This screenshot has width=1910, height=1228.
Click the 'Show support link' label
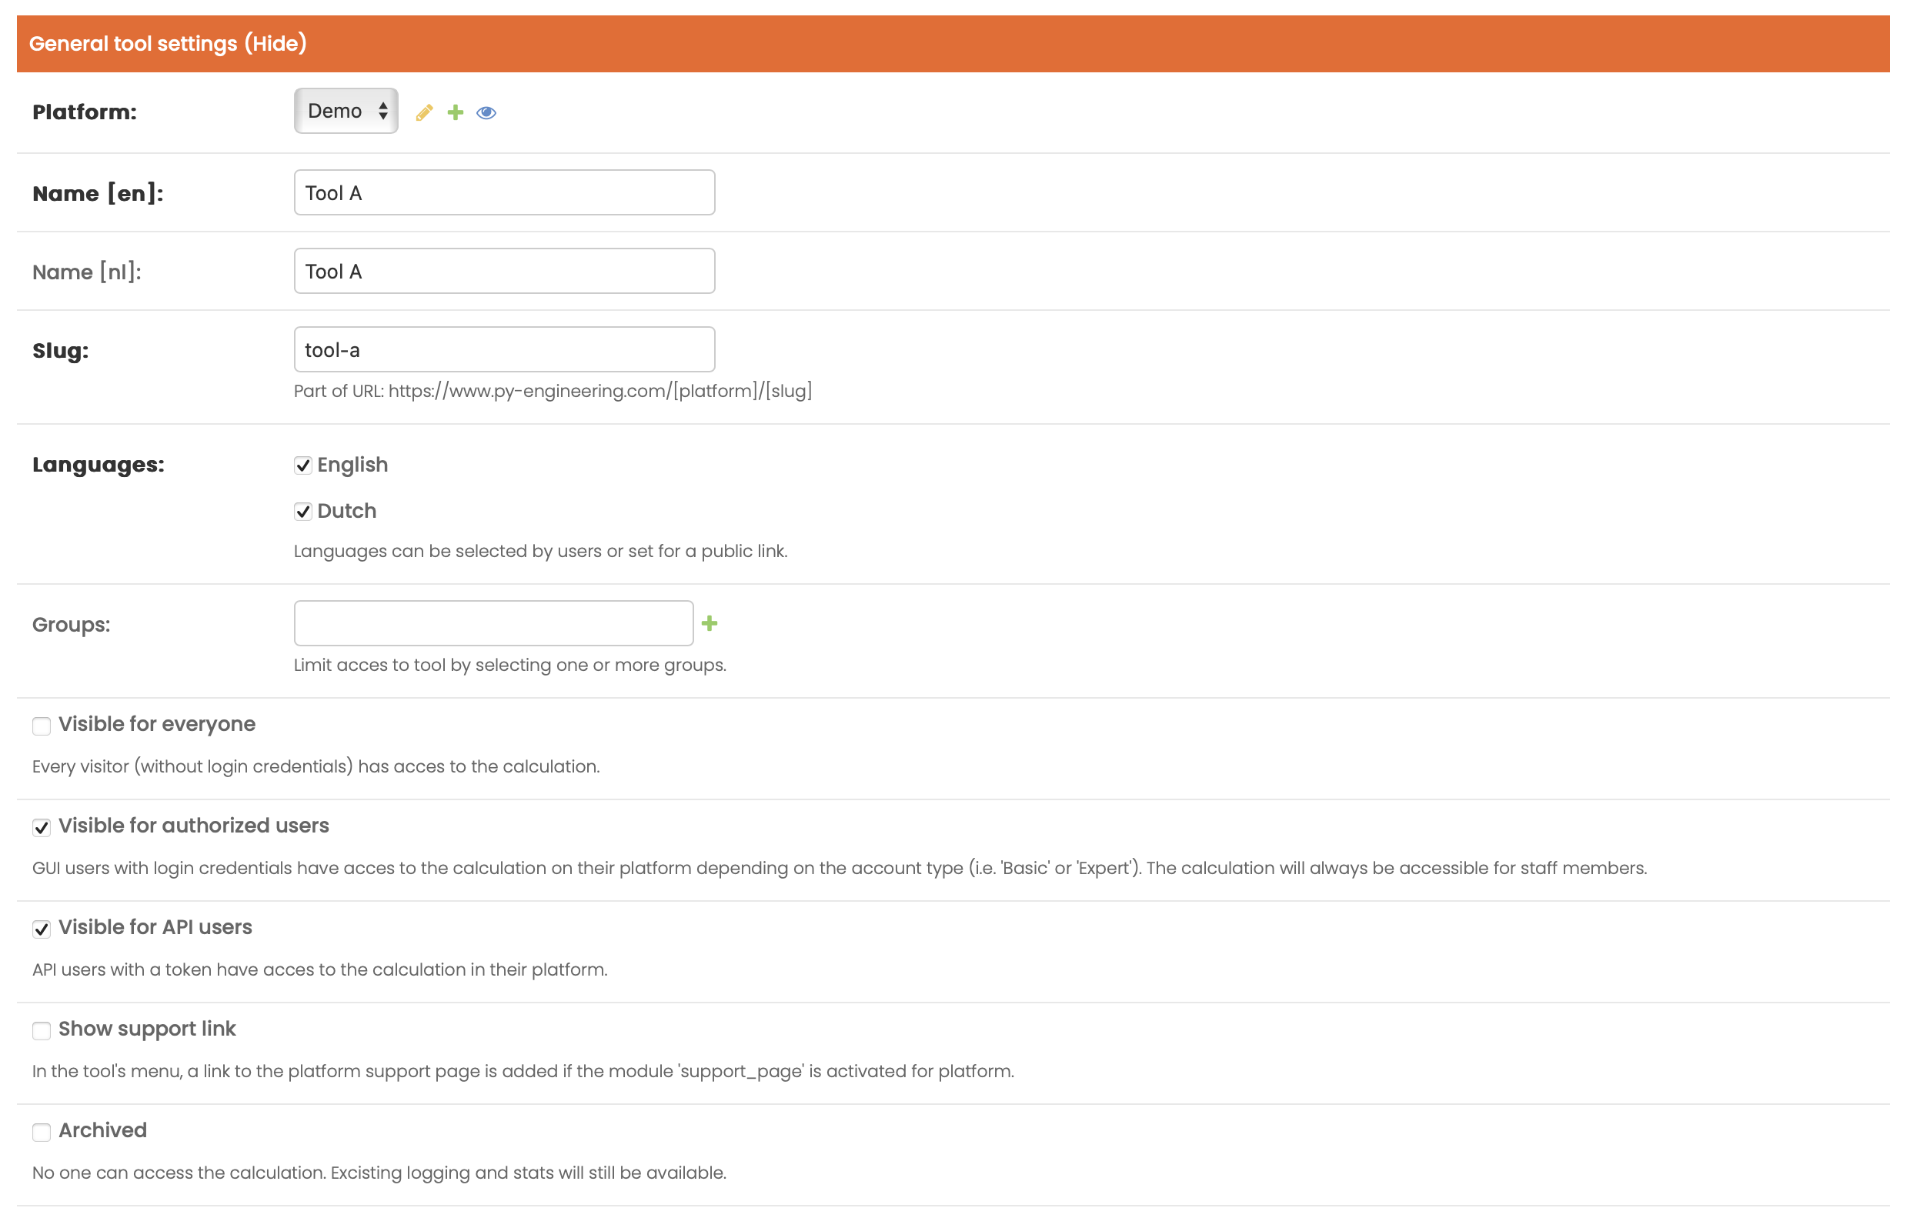(x=148, y=1029)
